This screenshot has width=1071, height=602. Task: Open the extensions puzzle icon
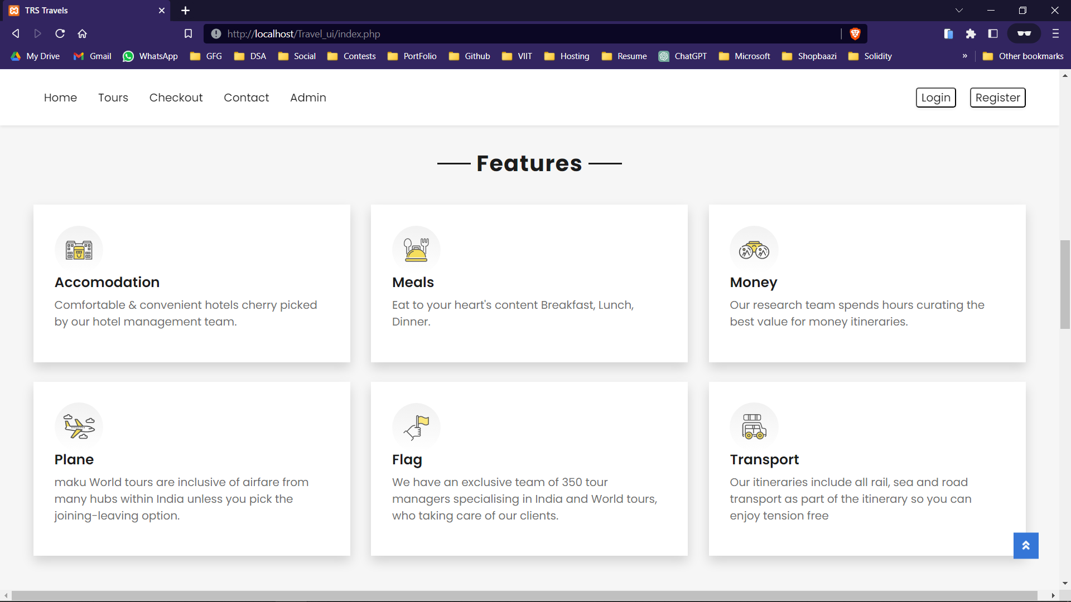click(971, 33)
